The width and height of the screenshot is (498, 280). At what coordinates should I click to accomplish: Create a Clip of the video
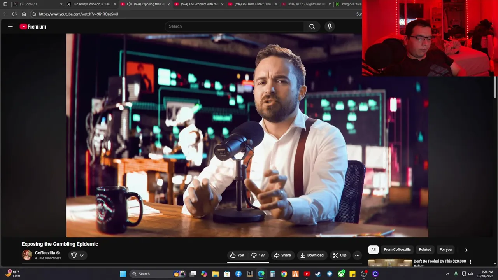tap(340, 255)
